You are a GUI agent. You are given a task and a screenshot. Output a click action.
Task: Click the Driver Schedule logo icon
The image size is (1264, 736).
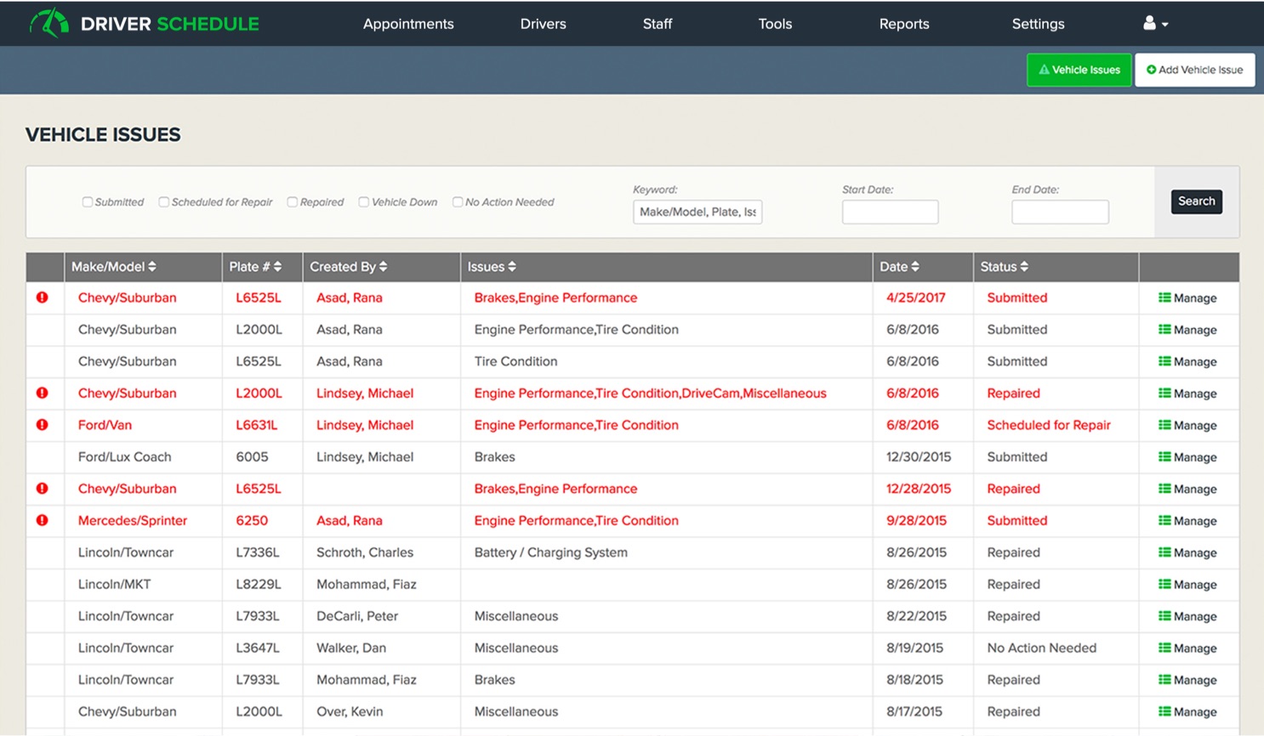[49, 23]
